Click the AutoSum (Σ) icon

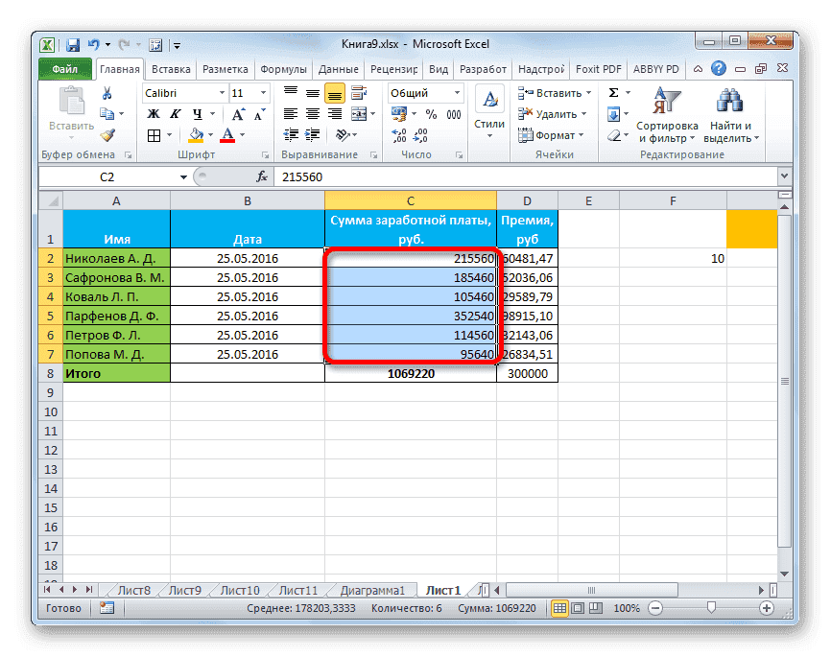point(612,92)
